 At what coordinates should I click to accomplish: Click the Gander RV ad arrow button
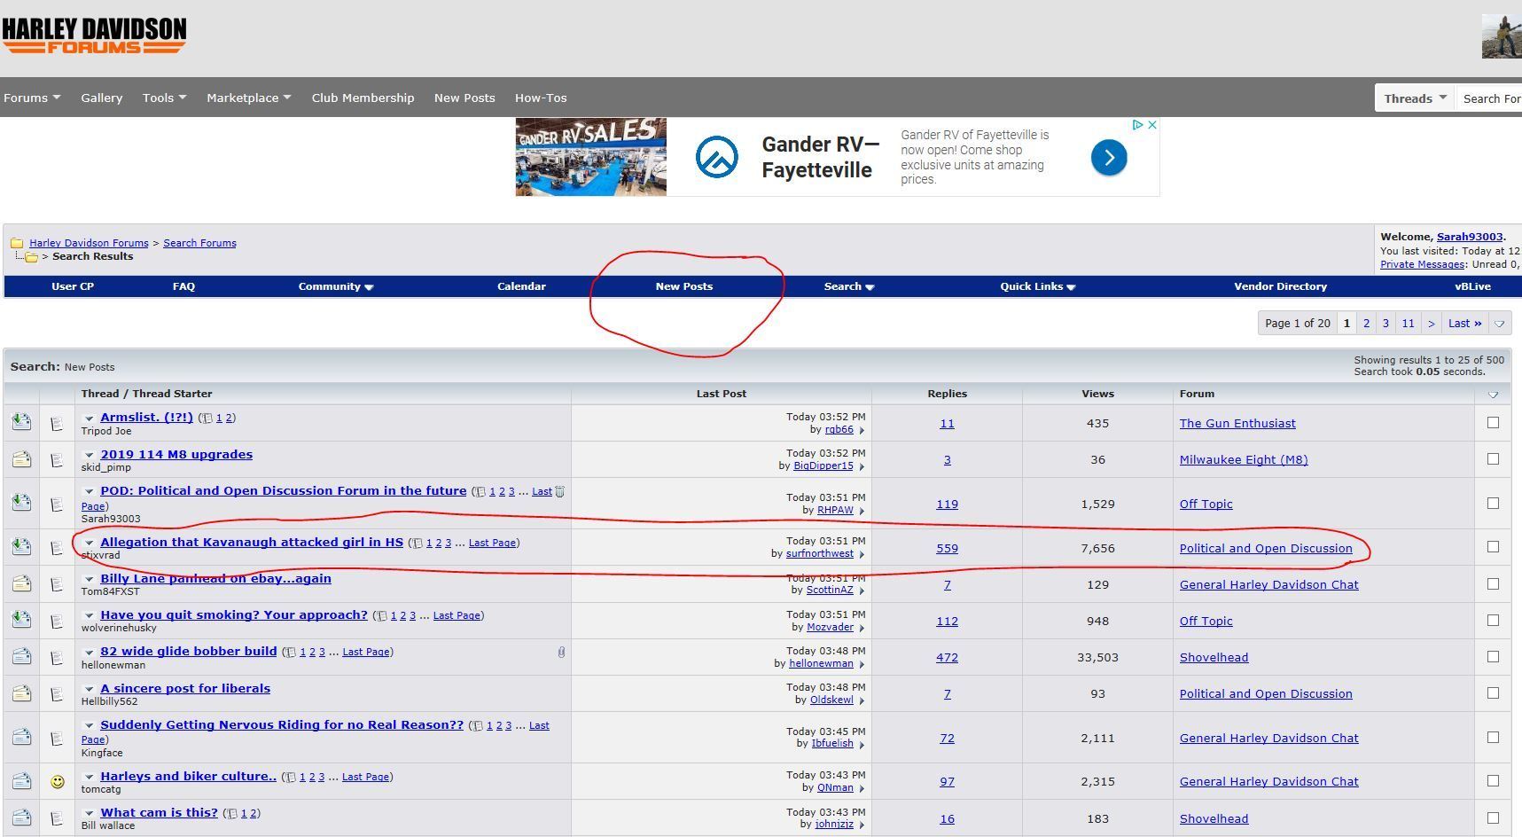pyautogui.click(x=1108, y=158)
